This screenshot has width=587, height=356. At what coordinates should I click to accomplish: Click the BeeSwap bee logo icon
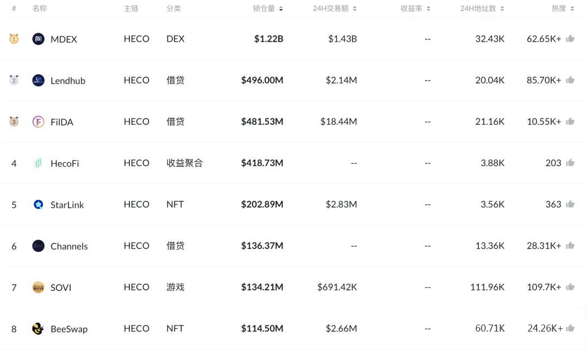click(x=38, y=329)
